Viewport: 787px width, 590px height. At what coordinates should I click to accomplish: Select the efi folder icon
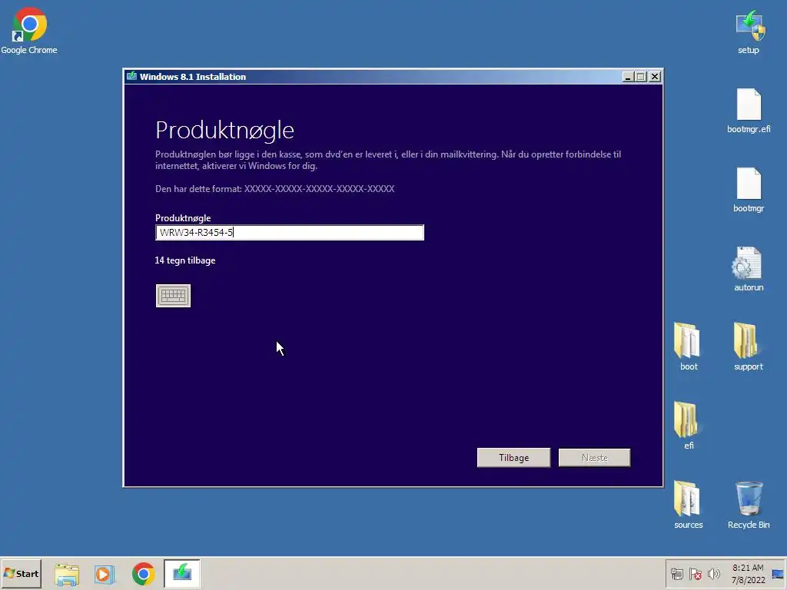click(689, 426)
